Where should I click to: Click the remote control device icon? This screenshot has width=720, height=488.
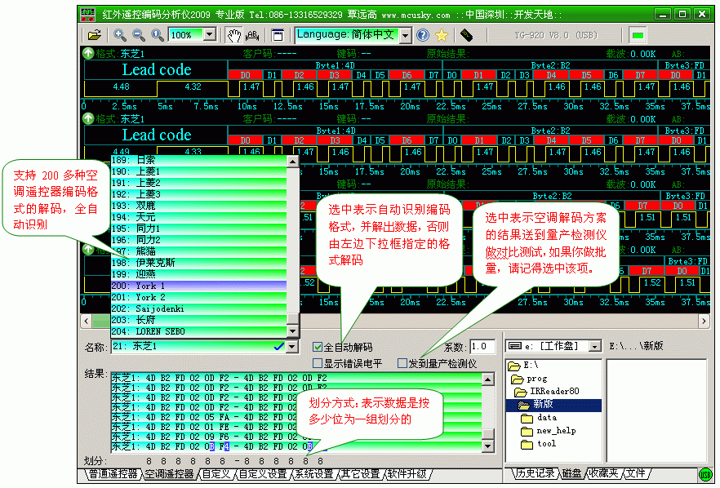point(466,35)
